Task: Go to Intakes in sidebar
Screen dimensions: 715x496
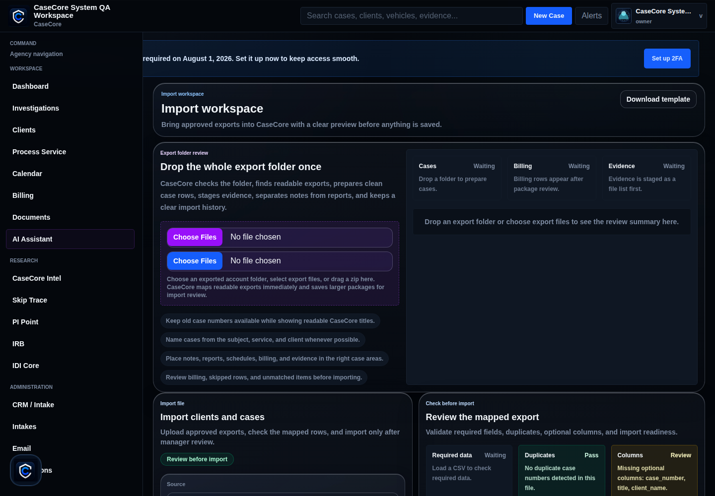Action: 70,427
